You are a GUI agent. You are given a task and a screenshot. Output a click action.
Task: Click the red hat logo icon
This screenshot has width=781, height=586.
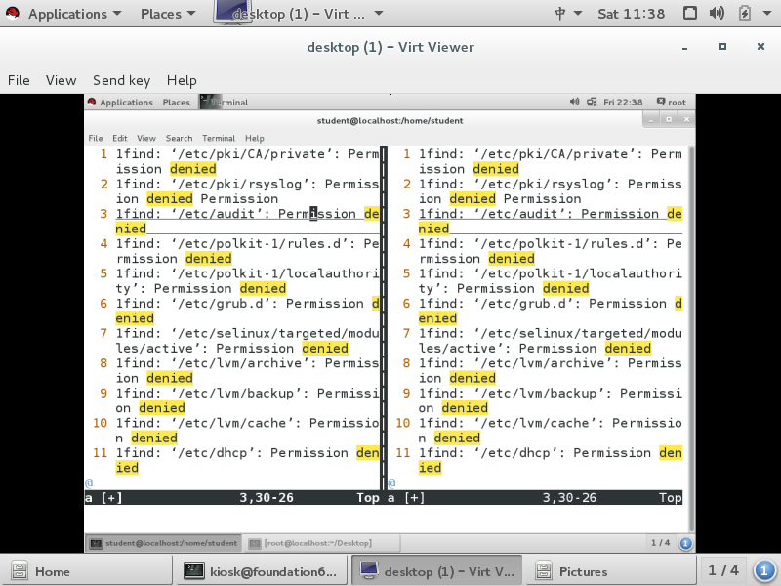[x=13, y=13]
